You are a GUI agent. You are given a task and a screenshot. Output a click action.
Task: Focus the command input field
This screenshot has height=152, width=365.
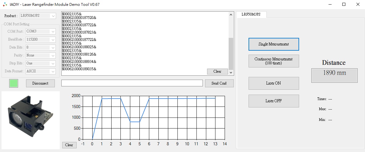[x=132, y=83]
